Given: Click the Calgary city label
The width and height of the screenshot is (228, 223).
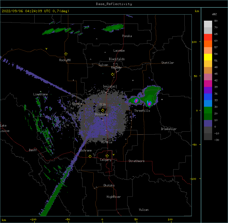Looking at the screenshot, I should (x=106, y=160).
